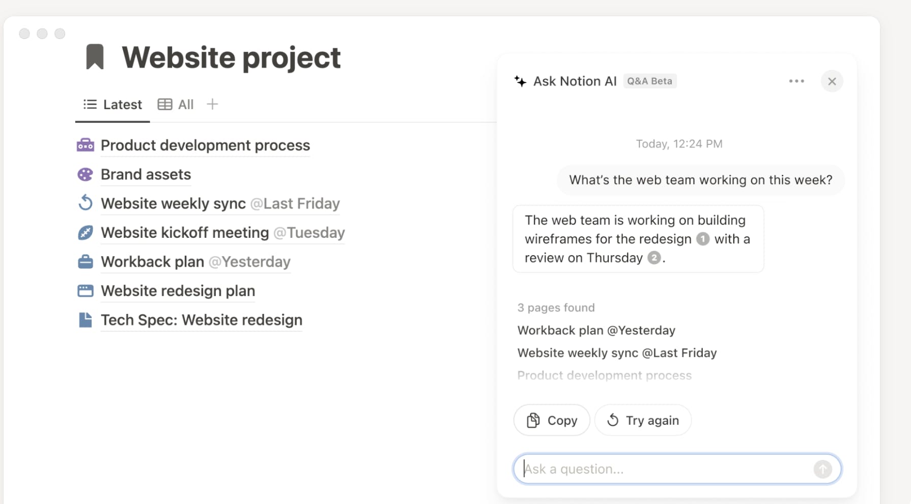The image size is (911, 504).
Task: Open the Workback plan source page link
Action: (x=596, y=330)
